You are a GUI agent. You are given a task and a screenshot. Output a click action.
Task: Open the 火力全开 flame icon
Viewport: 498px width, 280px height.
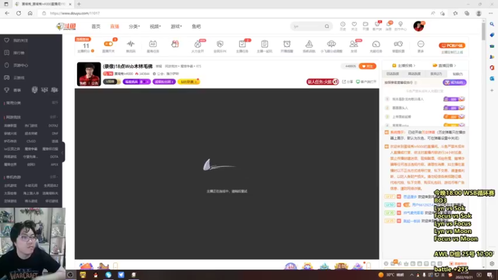(x=197, y=44)
